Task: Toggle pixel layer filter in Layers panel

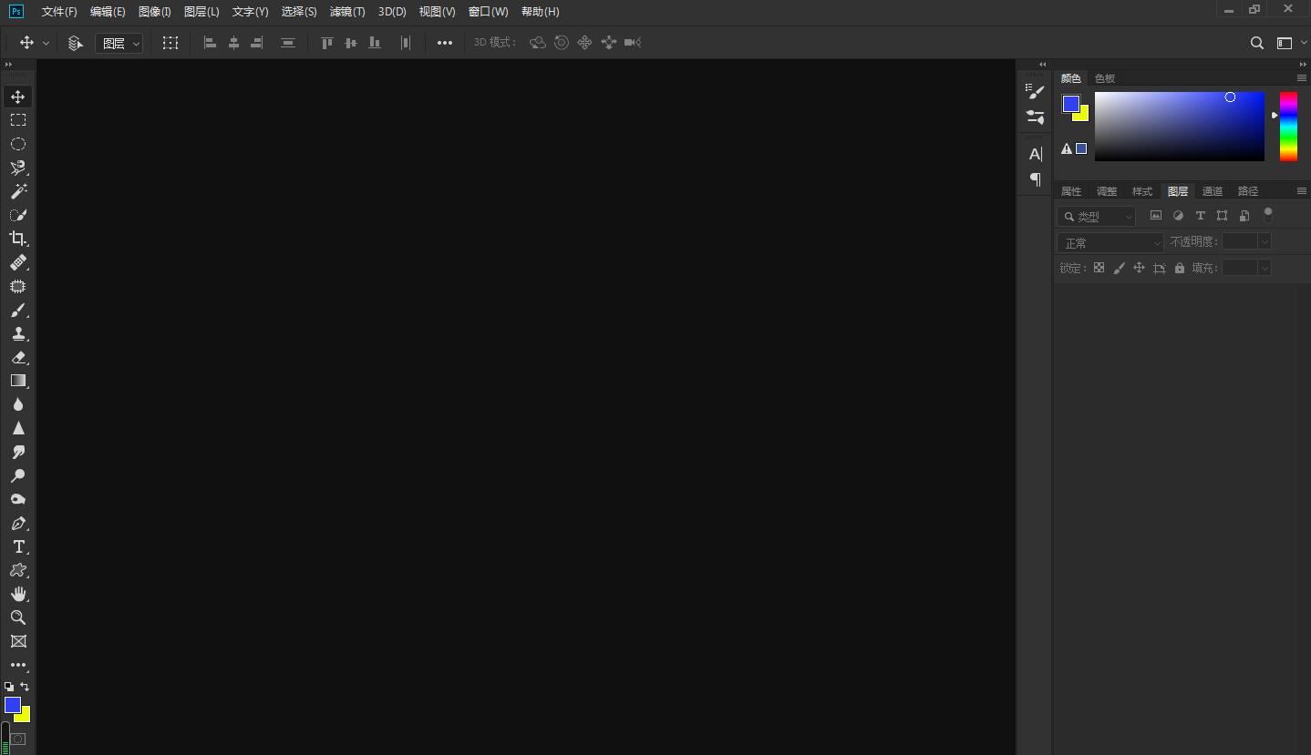Action: pos(1156,216)
